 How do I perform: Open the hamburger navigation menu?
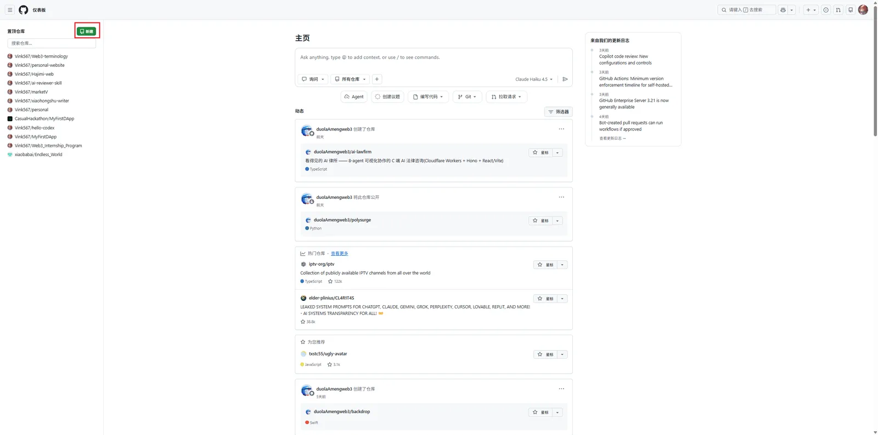tap(10, 10)
